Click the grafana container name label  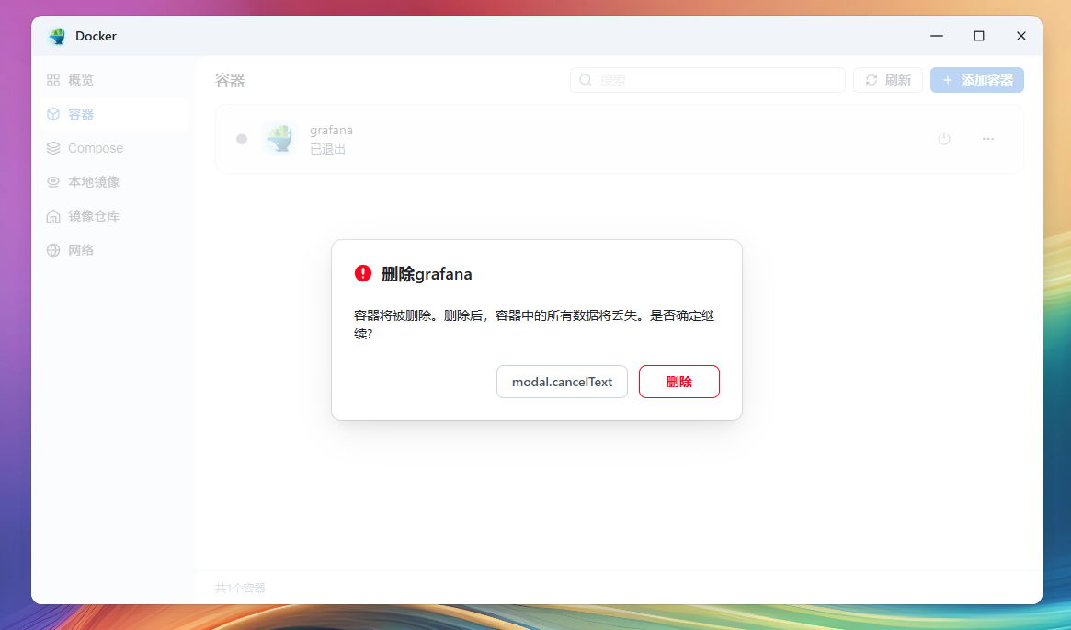click(x=331, y=130)
